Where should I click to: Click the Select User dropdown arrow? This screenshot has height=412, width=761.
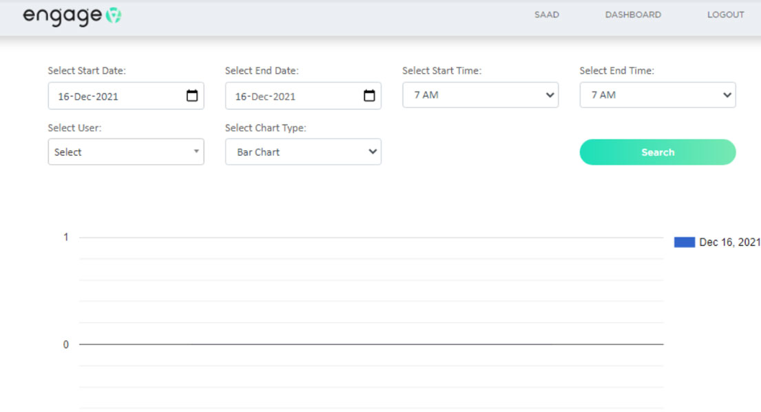coord(196,152)
